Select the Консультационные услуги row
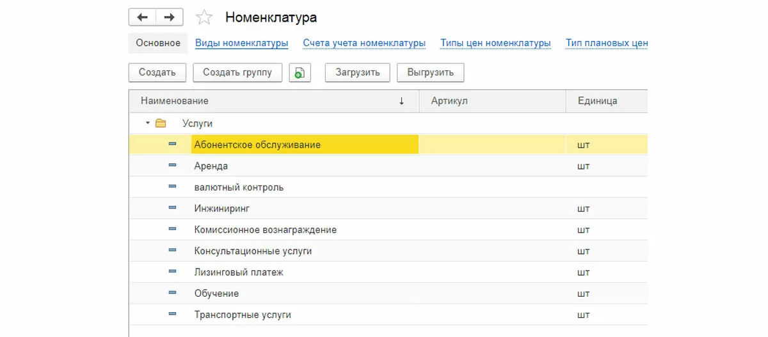 click(253, 251)
